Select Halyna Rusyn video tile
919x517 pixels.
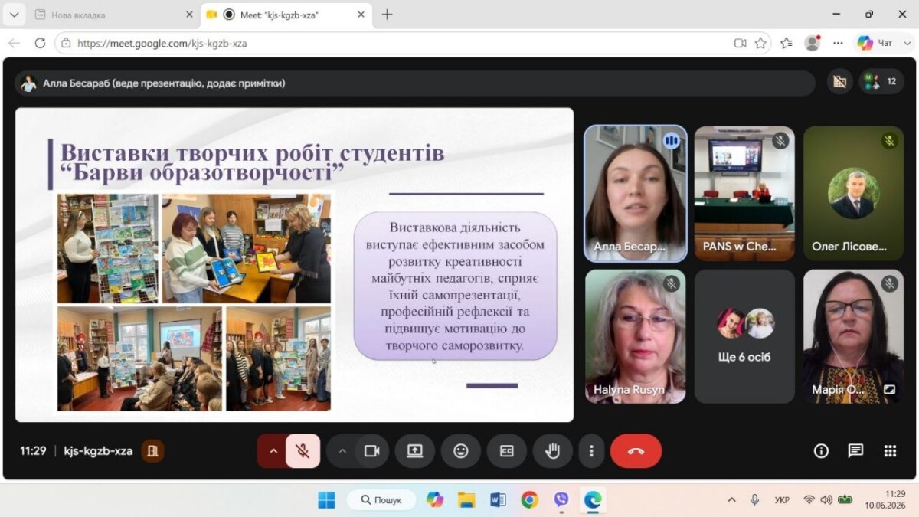(x=636, y=336)
